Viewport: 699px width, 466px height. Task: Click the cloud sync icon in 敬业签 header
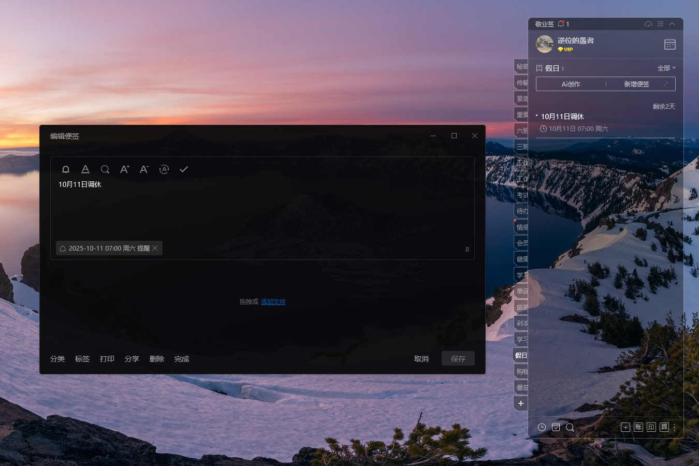click(x=648, y=24)
